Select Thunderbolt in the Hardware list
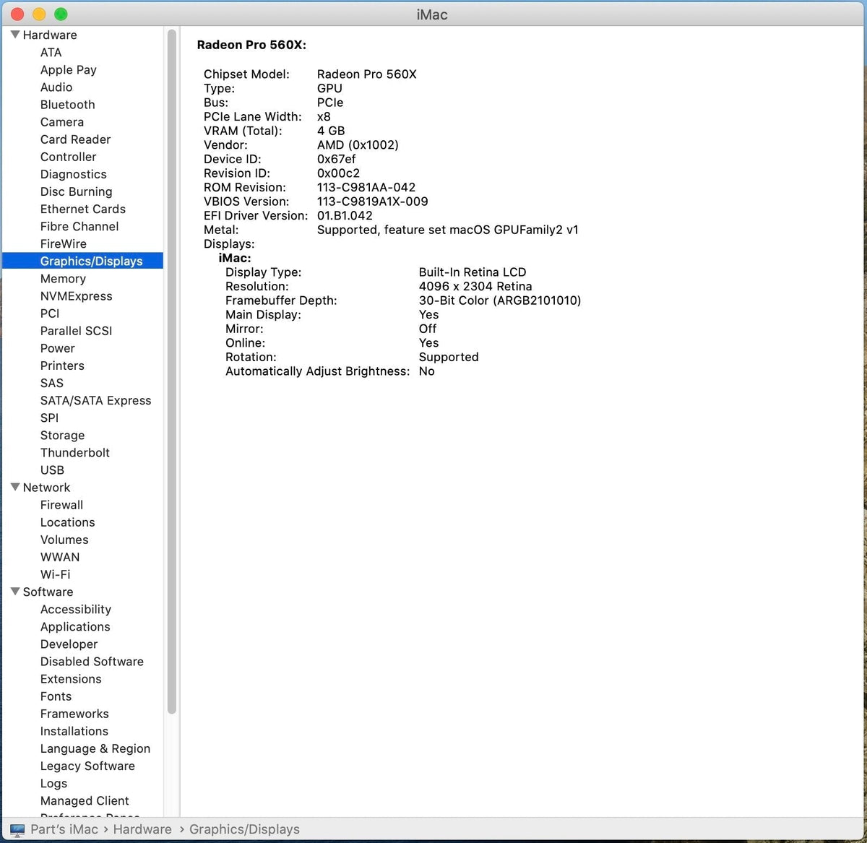The image size is (867, 843). click(75, 452)
